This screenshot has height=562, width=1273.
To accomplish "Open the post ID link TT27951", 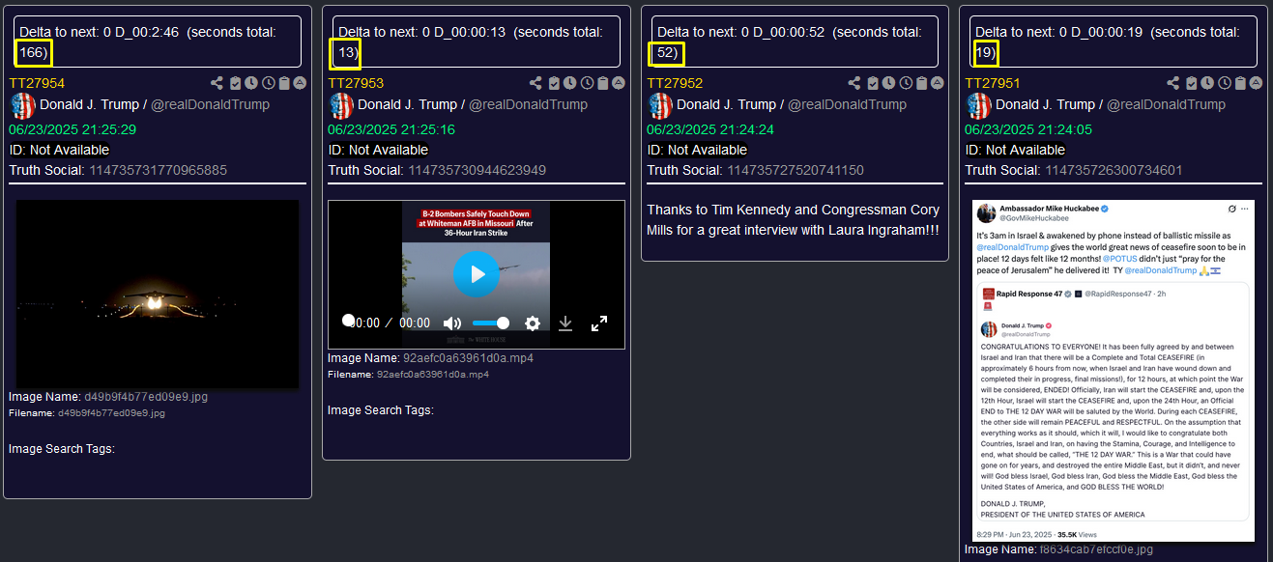I will click(993, 83).
